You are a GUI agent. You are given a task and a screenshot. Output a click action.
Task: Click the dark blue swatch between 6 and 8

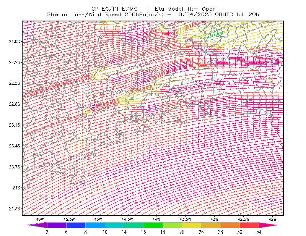(76, 225)
